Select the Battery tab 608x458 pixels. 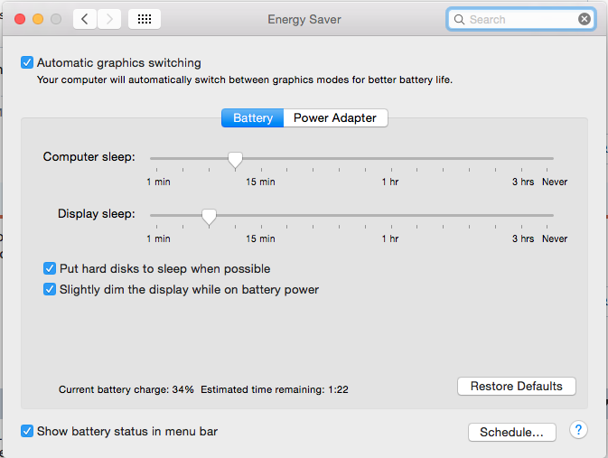point(252,118)
